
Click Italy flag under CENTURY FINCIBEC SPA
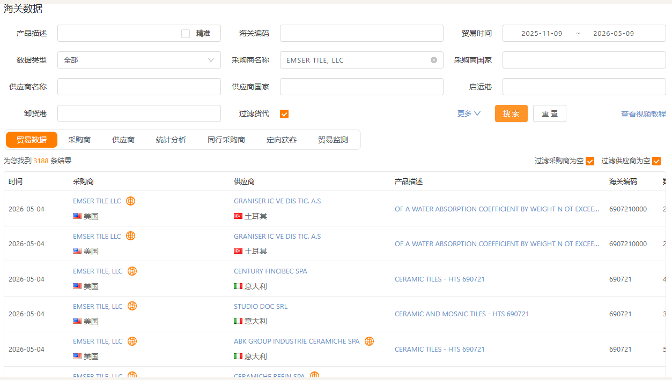pyautogui.click(x=238, y=286)
